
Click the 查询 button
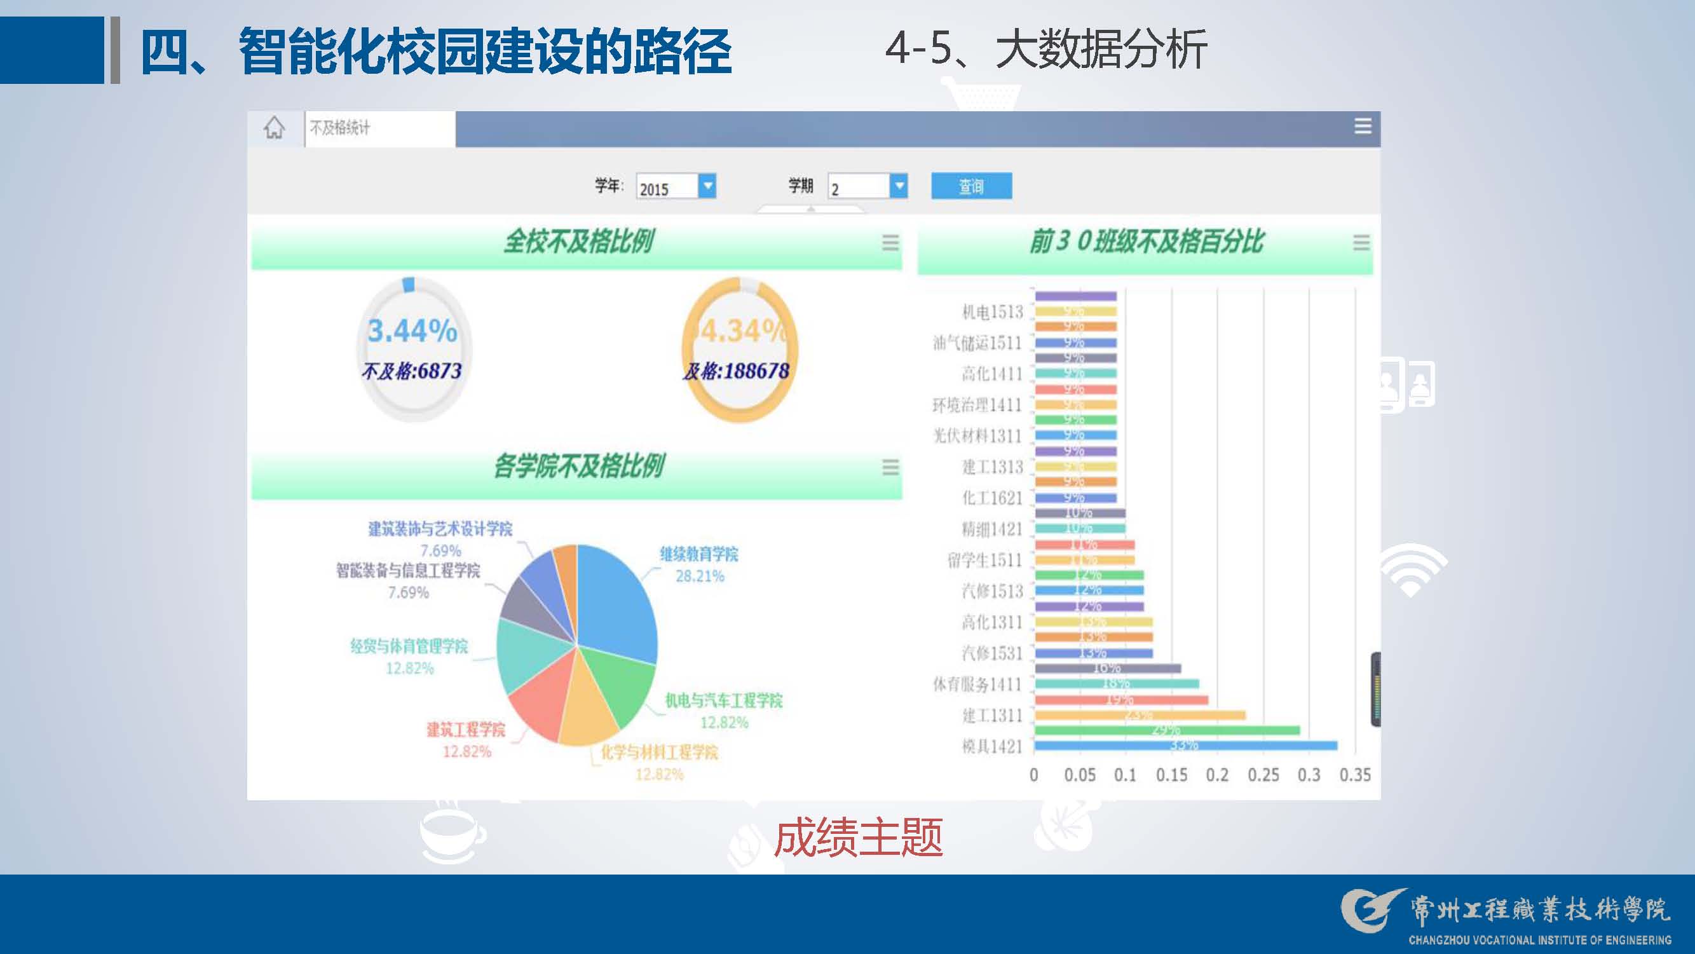(971, 186)
